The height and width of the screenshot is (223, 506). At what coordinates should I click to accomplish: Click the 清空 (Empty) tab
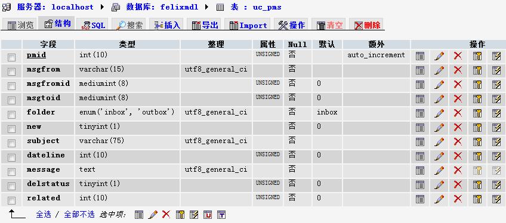pyautogui.click(x=329, y=24)
